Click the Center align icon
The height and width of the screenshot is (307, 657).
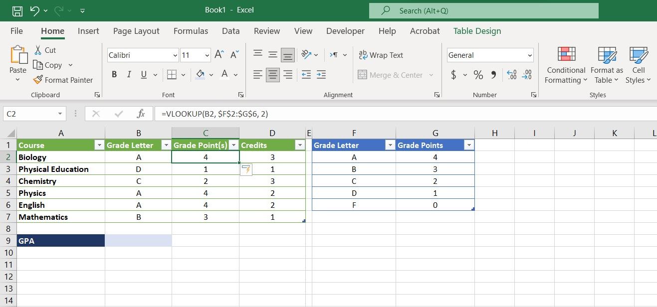[272, 75]
